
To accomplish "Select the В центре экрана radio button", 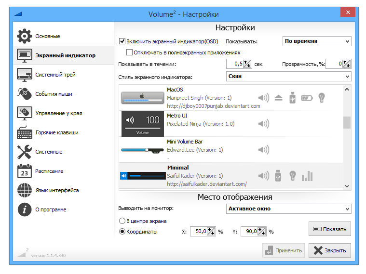I will click(x=122, y=221).
